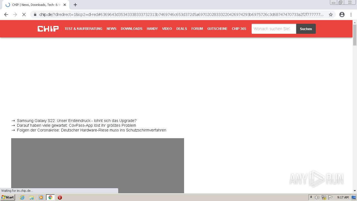Open TEST & KAUFBERATUNG menu
This screenshot has width=357, height=201.
83,29
